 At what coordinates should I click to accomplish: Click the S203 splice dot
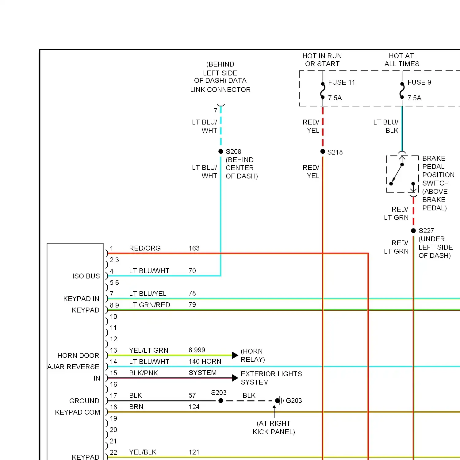pos(221,401)
